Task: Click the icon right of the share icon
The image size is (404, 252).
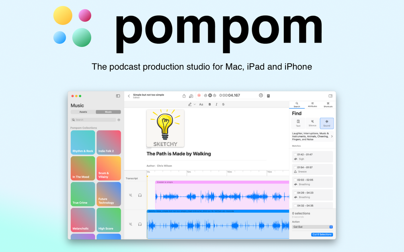Action: click(191, 96)
